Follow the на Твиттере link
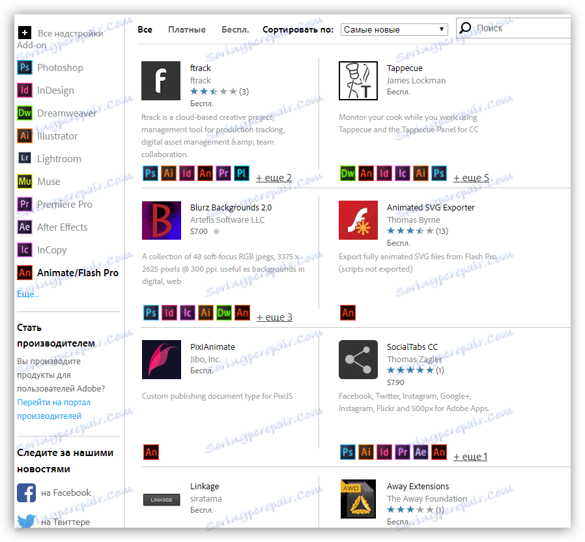Screen dimensions: 585x542 (x=66, y=522)
